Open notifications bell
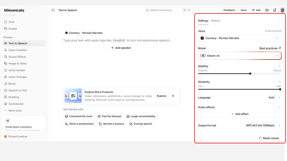 275,10
